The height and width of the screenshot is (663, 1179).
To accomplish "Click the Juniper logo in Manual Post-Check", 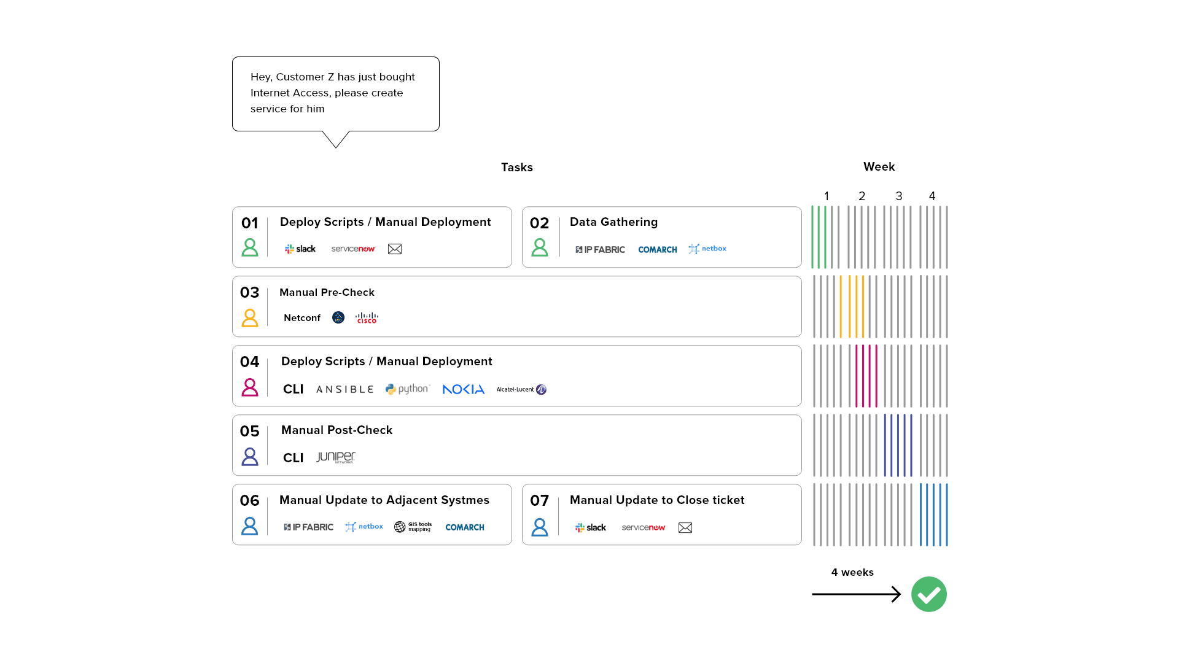I will (336, 457).
